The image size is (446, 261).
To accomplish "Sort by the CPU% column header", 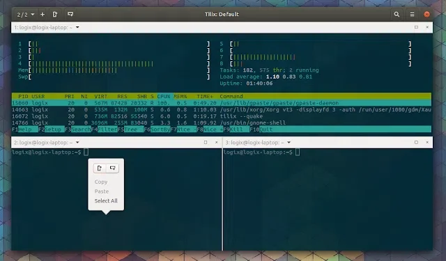I will click(x=164, y=96).
